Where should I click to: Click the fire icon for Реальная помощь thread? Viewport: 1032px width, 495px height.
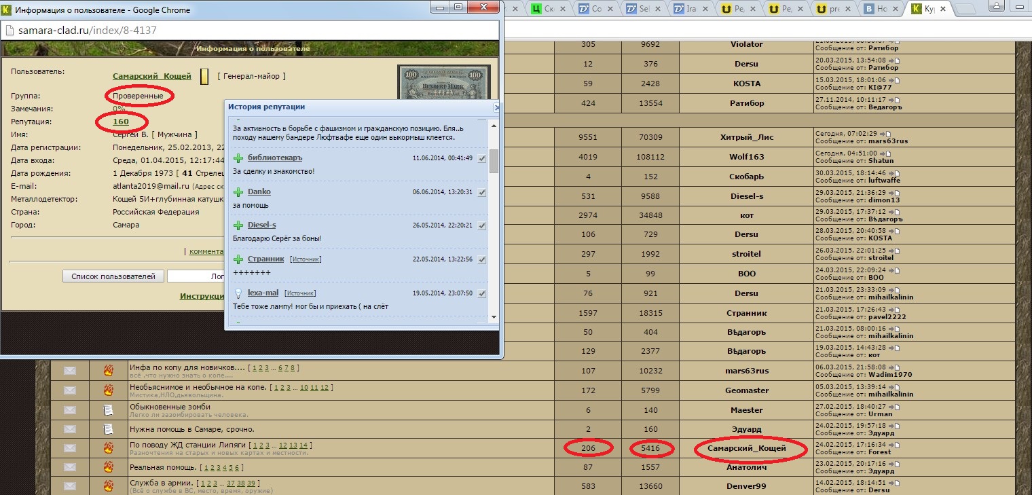tap(108, 467)
